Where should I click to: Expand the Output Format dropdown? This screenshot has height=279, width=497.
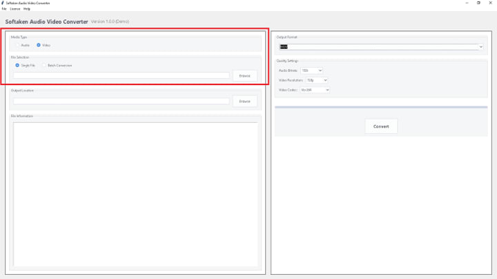(x=481, y=47)
